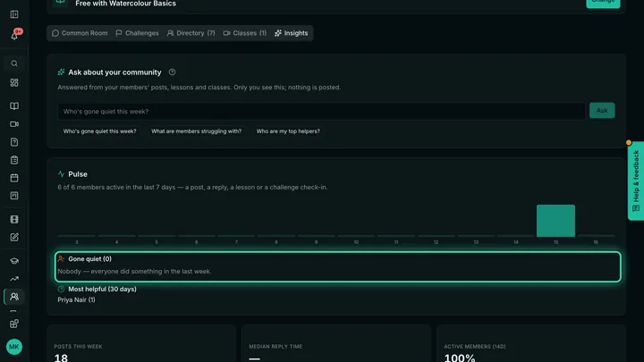Select the Insights tab

(292, 33)
